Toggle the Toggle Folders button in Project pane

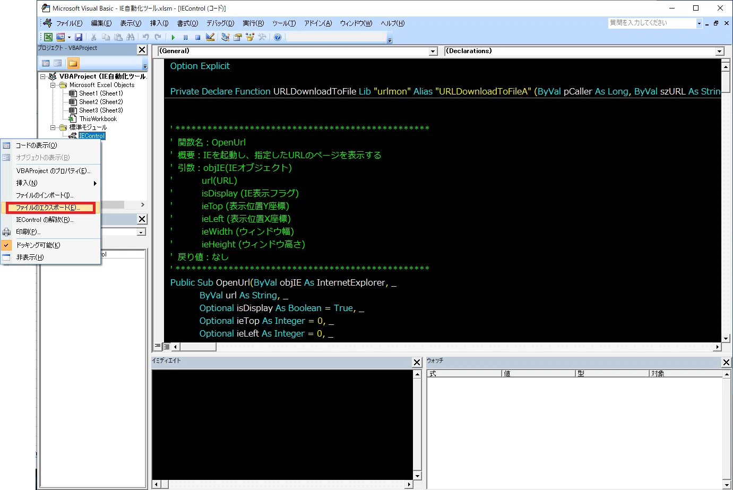[x=73, y=63]
